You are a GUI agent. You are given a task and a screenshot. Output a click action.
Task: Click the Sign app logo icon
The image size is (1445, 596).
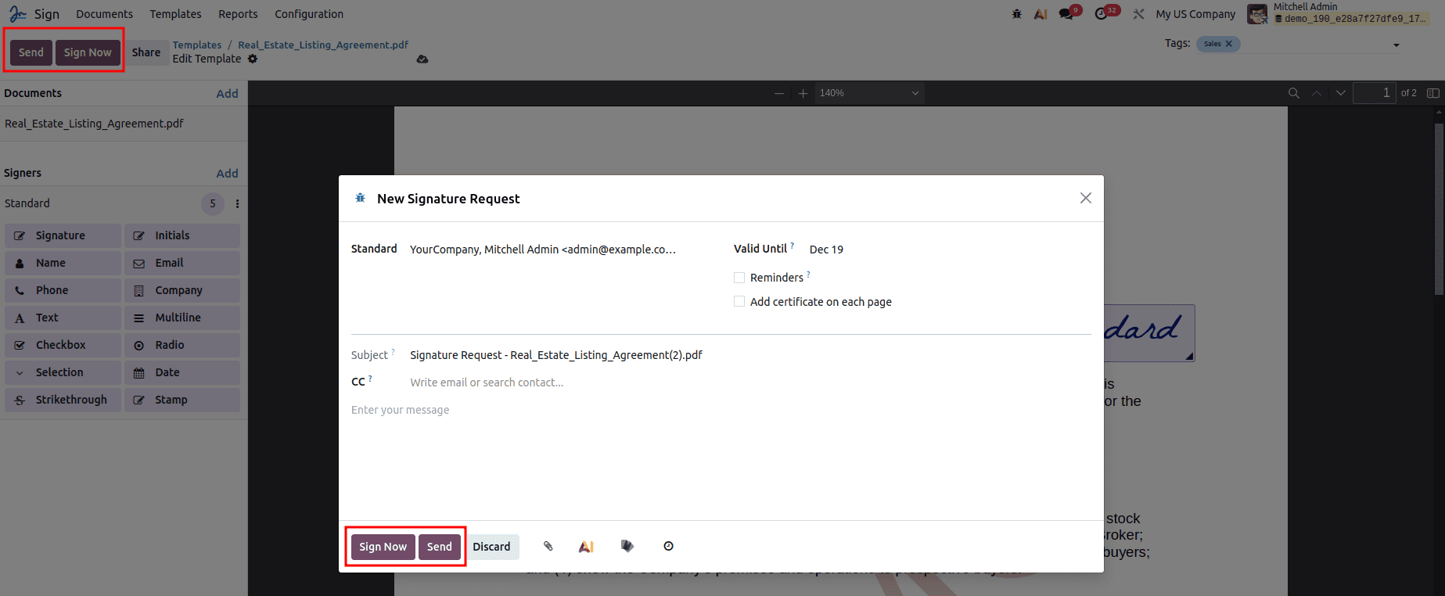pos(17,14)
